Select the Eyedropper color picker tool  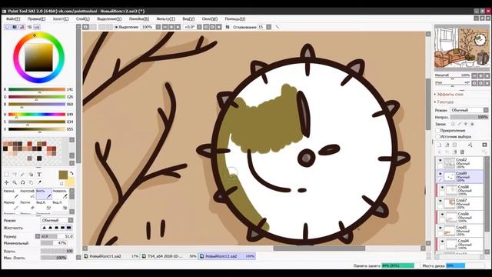pos(39,182)
